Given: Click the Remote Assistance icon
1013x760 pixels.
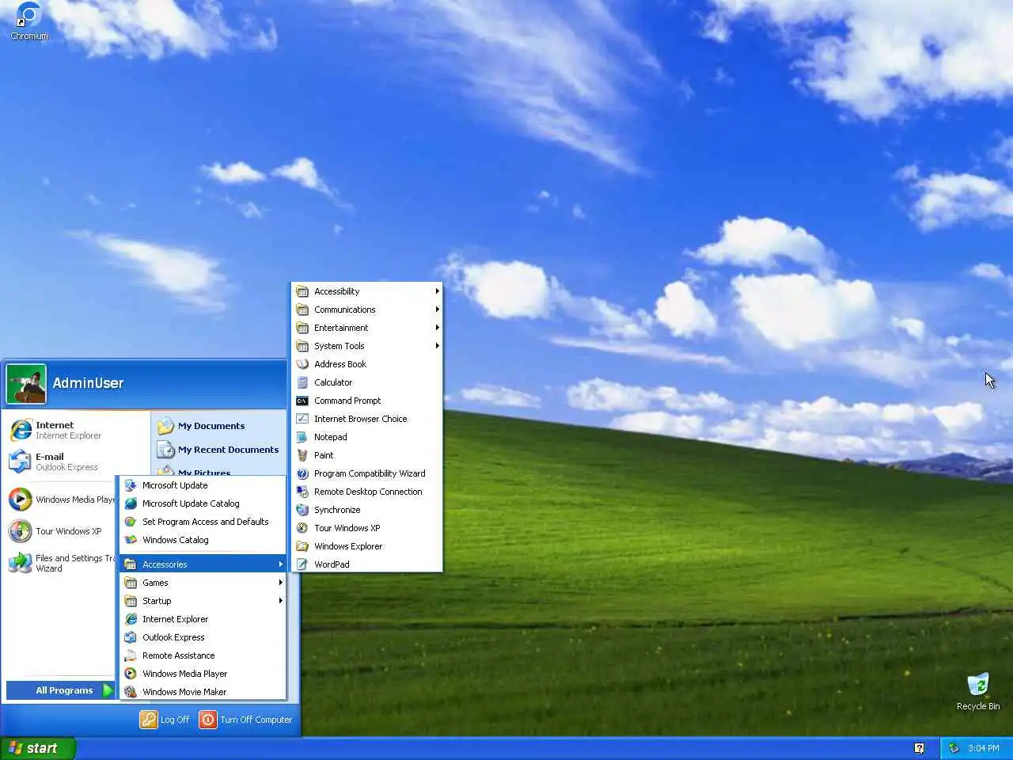Looking at the screenshot, I should click(x=131, y=655).
